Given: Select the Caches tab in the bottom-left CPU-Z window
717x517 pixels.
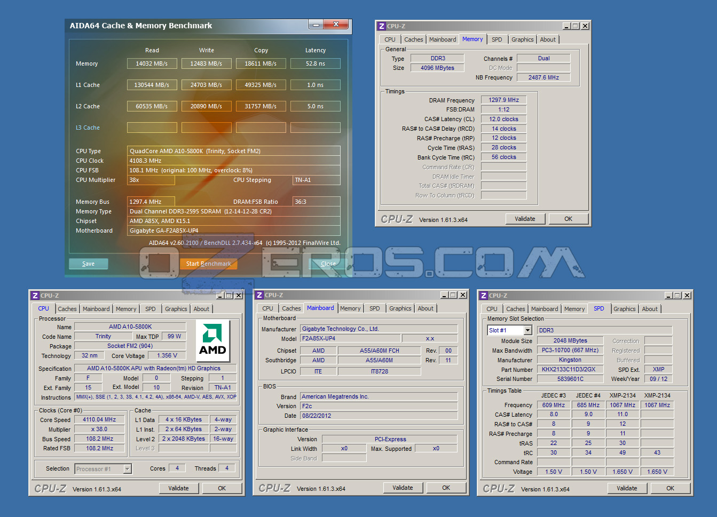Looking at the screenshot, I should [67, 309].
